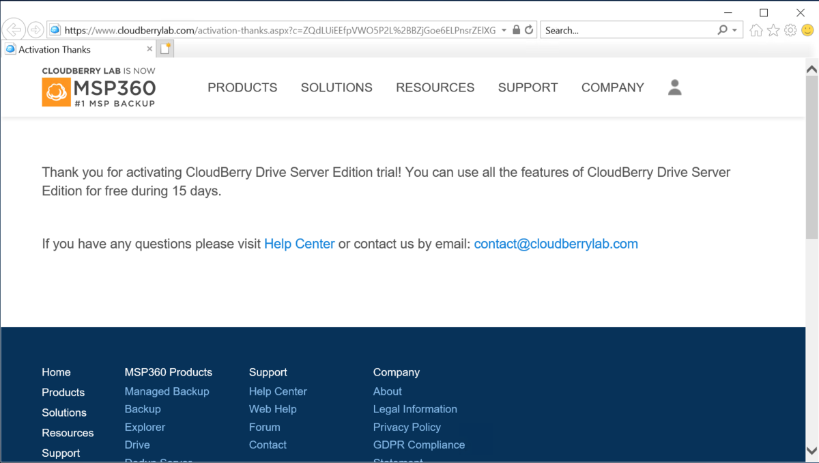Click the Support footer column heading
819x463 pixels.
coord(268,372)
